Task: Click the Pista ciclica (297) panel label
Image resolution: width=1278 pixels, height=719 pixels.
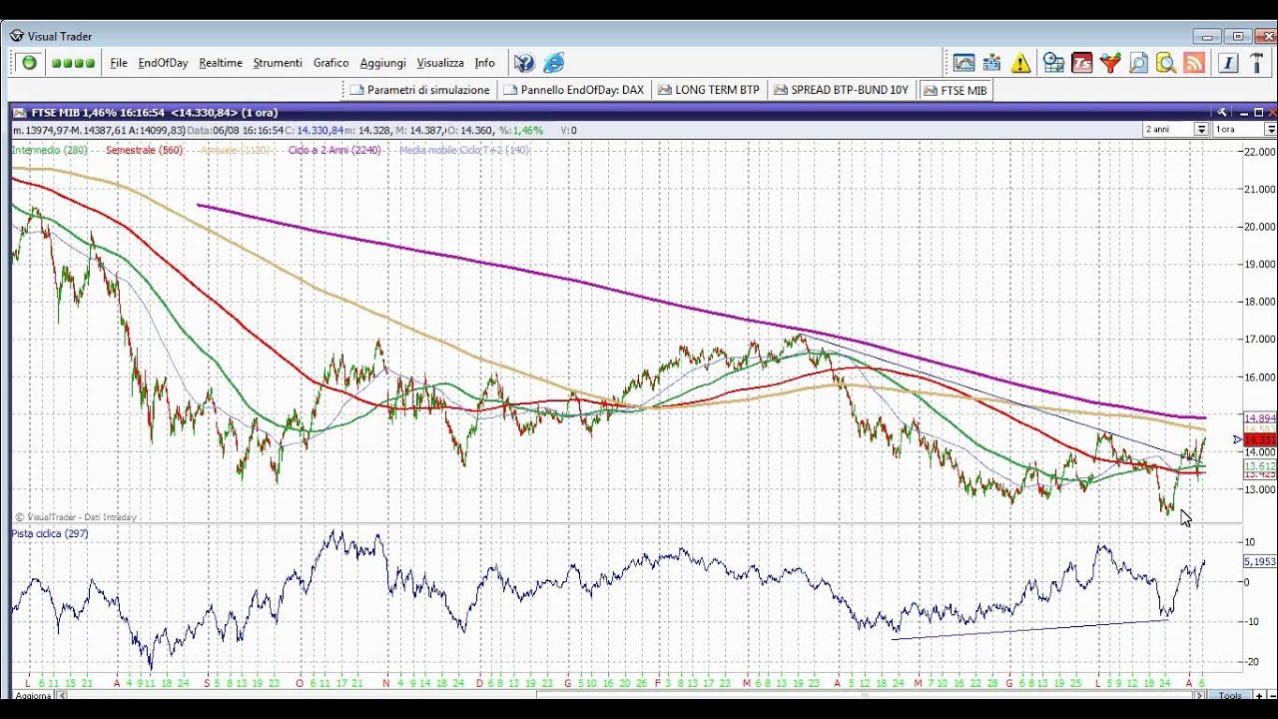Action: (50, 533)
